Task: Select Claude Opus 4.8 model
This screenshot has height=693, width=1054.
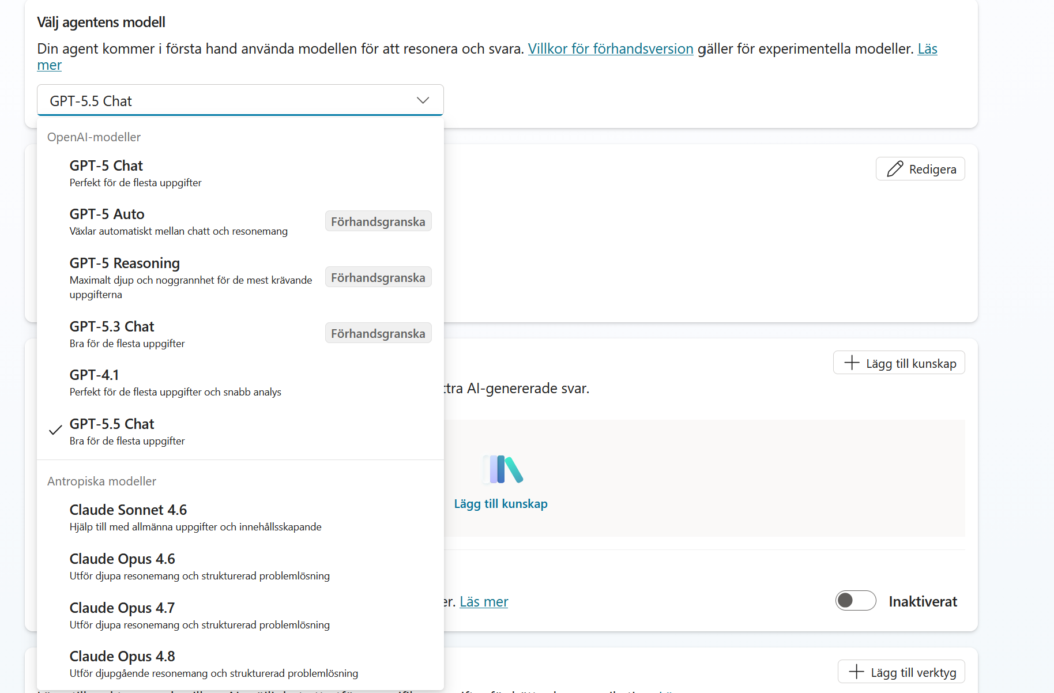Action: pos(240,664)
